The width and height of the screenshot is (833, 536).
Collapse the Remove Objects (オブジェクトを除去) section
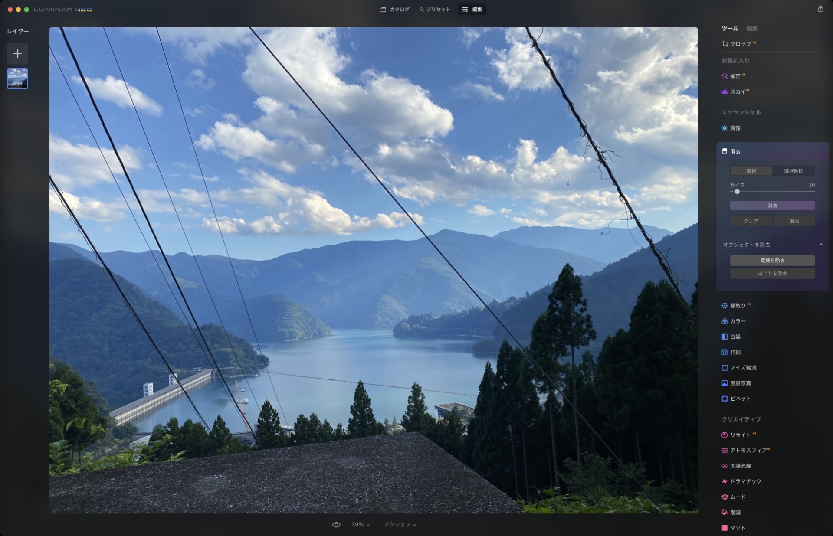pos(821,245)
